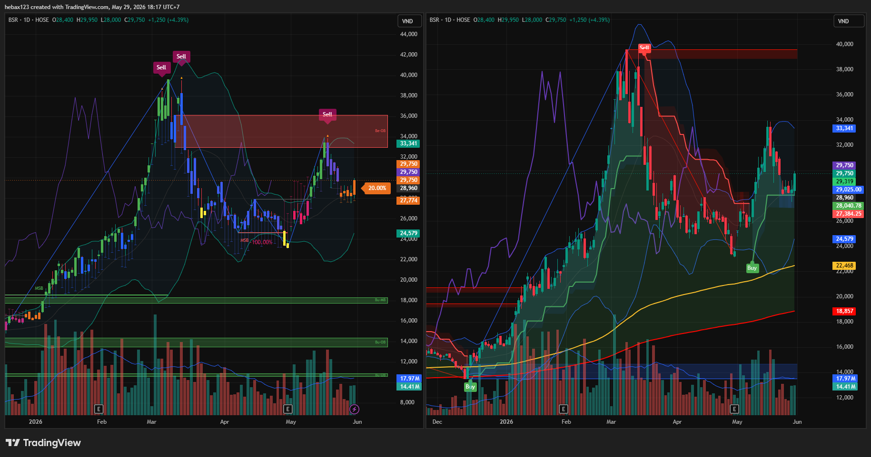Select the topmost Sell signal on left chart

coord(181,57)
